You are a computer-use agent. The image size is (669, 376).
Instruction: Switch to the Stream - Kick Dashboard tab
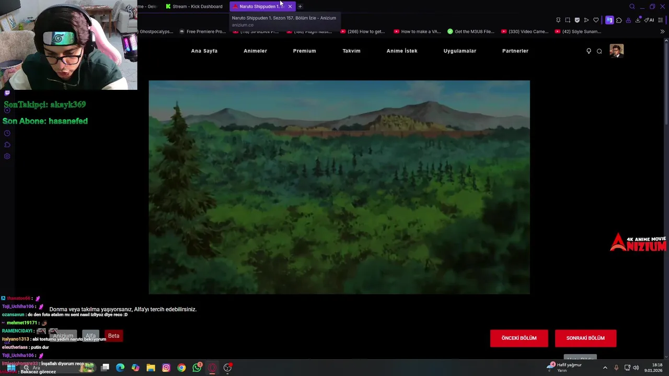(x=194, y=6)
